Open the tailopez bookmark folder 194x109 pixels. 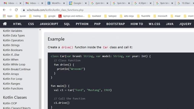(110, 16)
